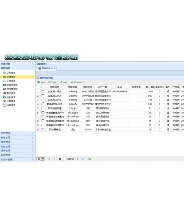
Task: Open the page size dropdown showing 10
Action: click(x=41, y=159)
